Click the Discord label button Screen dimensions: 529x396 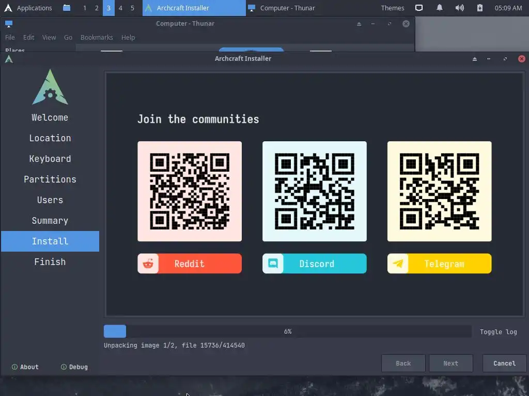315,263
